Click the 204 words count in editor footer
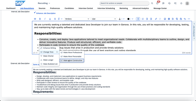 tap(186, 53)
